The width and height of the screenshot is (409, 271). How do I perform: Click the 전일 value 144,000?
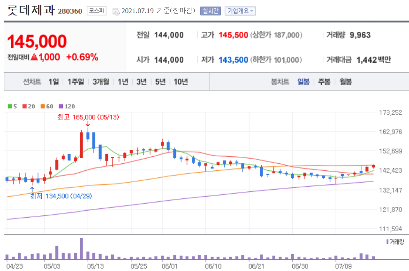coord(169,35)
